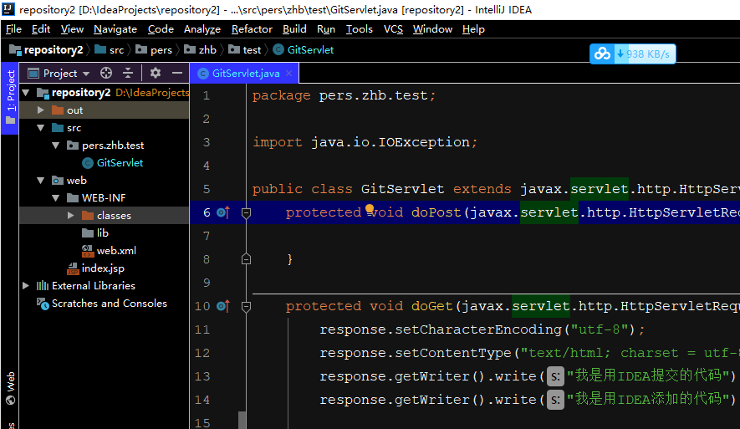Open the View menu
The height and width of the screenshot is (429, 740).
tap(72, 29)
